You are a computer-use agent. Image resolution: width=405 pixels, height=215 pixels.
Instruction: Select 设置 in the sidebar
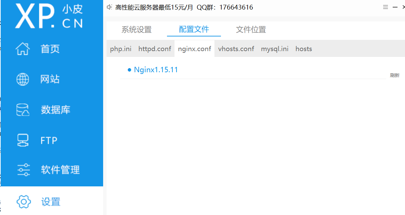pos(51,202)
